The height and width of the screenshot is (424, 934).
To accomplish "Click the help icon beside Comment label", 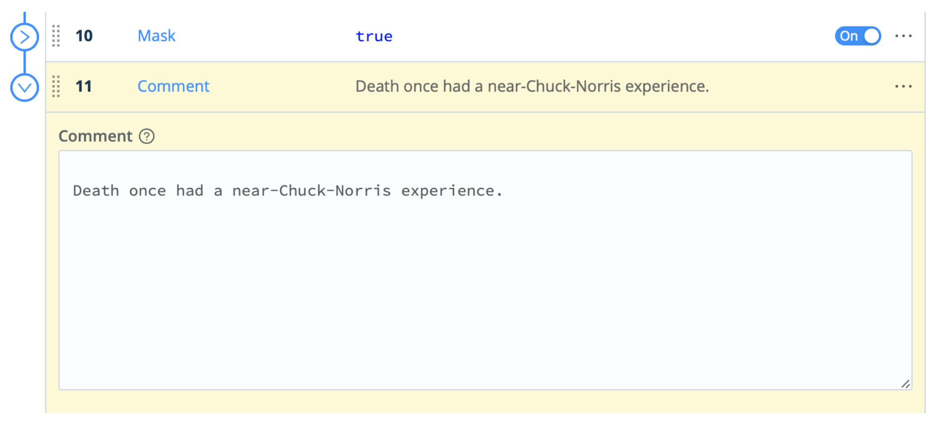I will [147, 136].
